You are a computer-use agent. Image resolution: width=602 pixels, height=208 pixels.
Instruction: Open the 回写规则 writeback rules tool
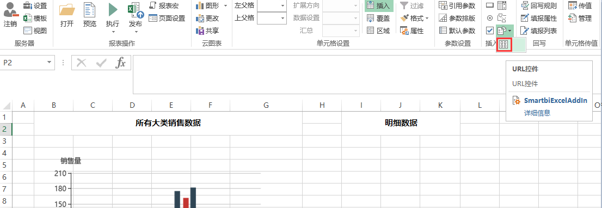coord(538,6)
